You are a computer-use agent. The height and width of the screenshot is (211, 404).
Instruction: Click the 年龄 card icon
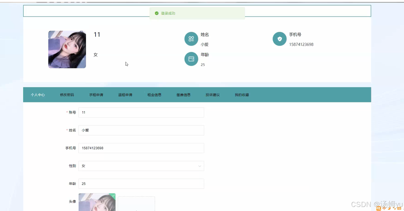[191, 59]
